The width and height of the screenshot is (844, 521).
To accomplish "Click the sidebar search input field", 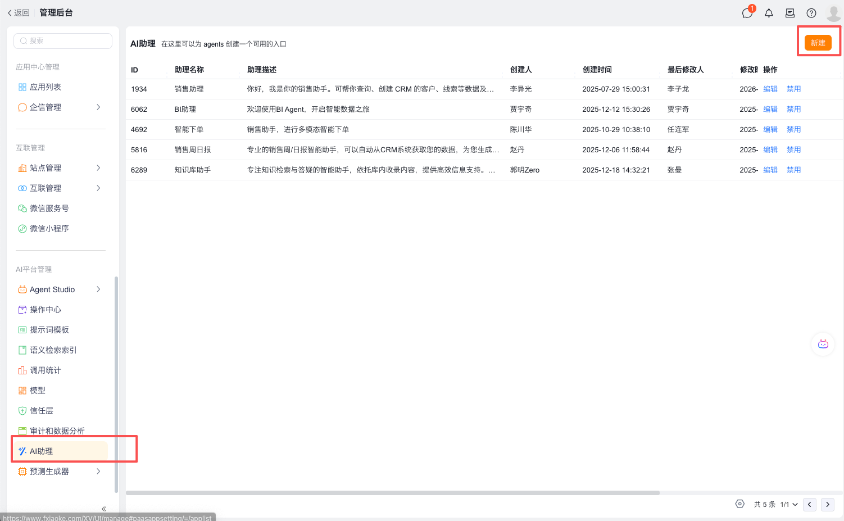I will 63,41.
